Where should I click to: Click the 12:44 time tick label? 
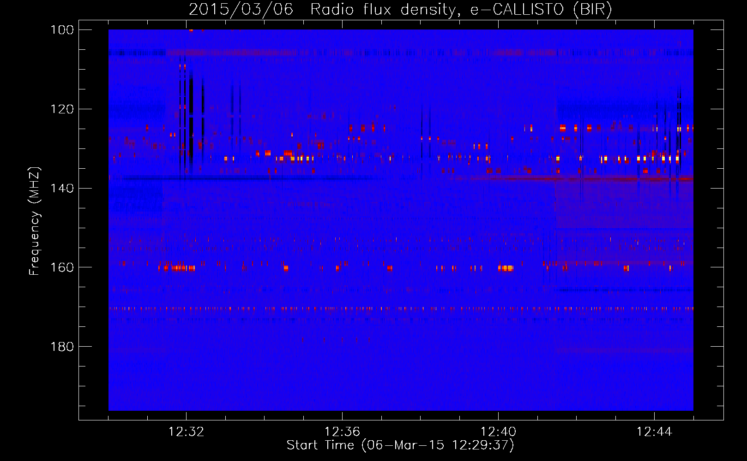654,432
